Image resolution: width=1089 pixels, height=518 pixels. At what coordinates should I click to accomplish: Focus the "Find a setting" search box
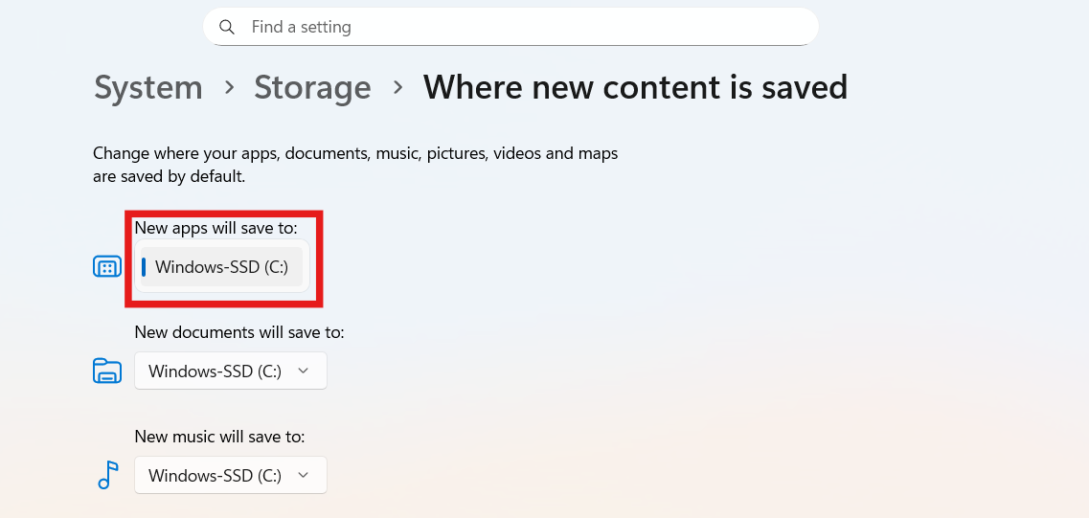coord(517,27)
